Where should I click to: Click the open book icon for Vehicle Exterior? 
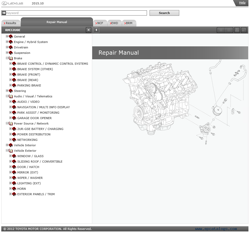coord(11,150)
